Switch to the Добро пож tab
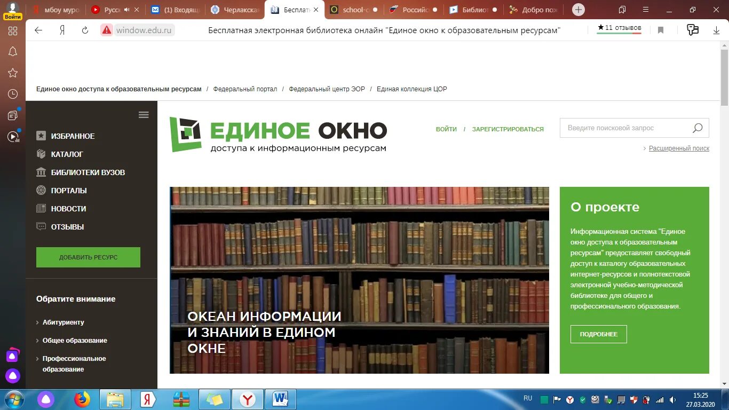Screen dimensions: 729x410 [x=533, y=10]
